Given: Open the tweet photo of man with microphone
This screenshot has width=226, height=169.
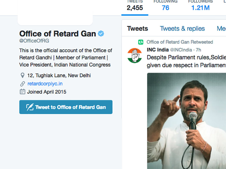Looking at the screenshot, I should click(186, 121).
